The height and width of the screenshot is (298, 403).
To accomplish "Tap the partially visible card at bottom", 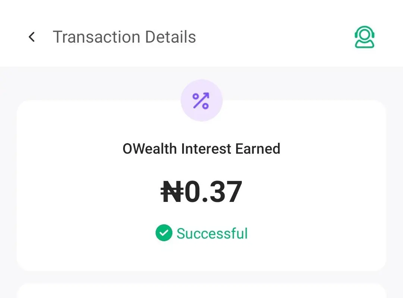I will point(201,291).
